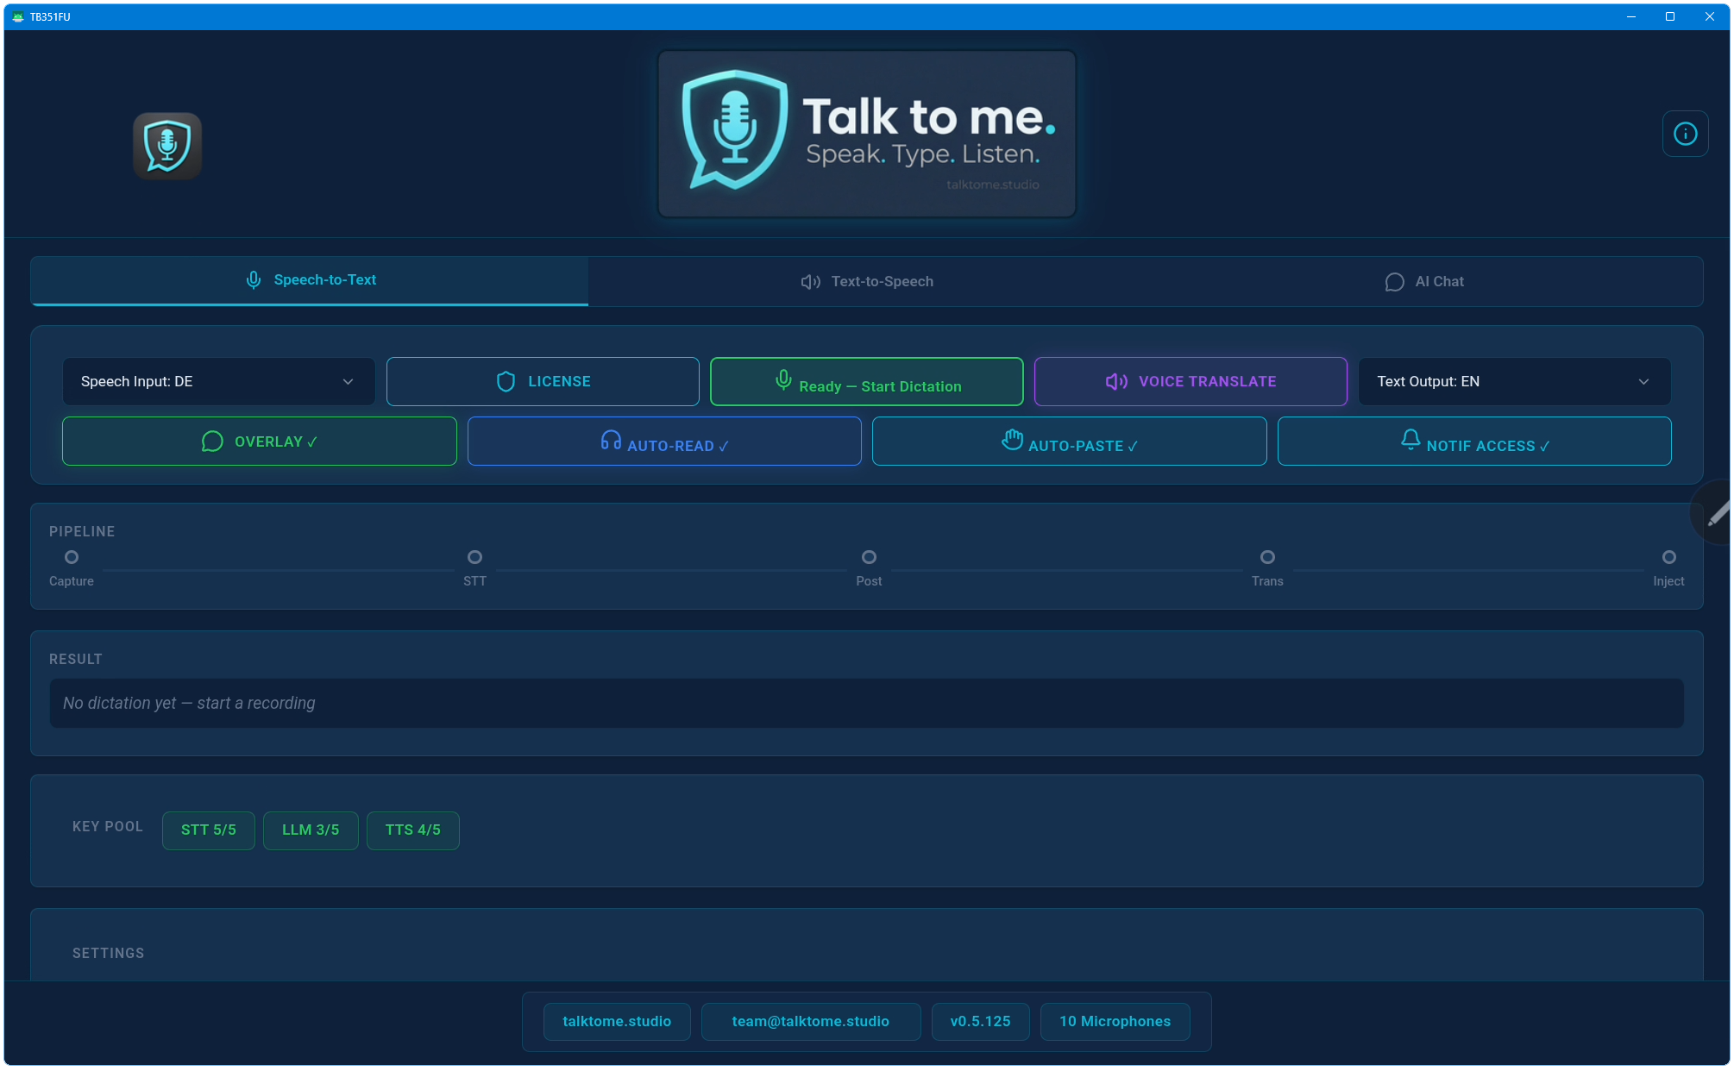This screenshot has height=1071, width=1734.
Task: Toggle the AUTO-PASTE option
Action: [x=1069, y=442]
